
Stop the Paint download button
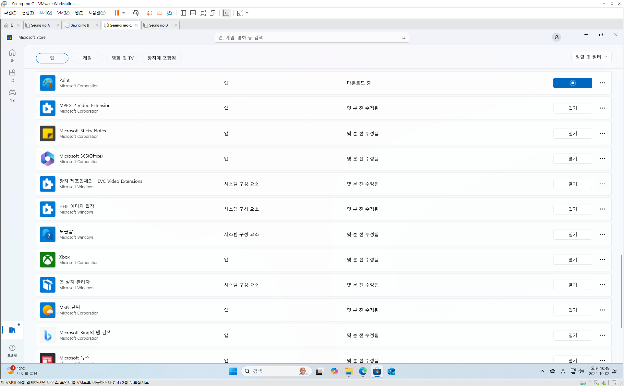(572, 83)
